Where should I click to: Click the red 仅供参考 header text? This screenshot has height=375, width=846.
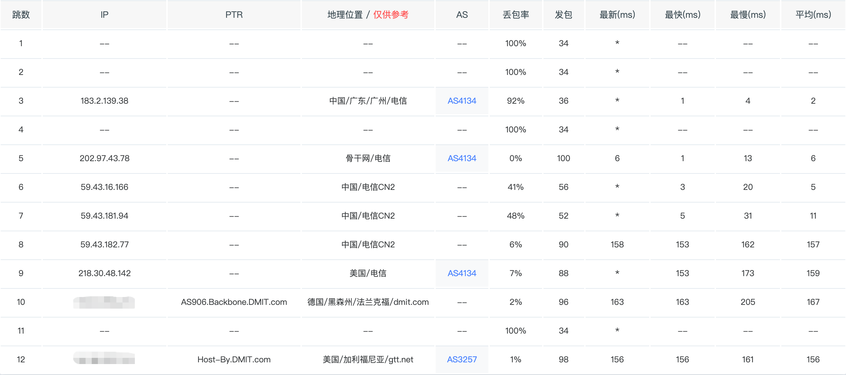[x=390, y=15]
